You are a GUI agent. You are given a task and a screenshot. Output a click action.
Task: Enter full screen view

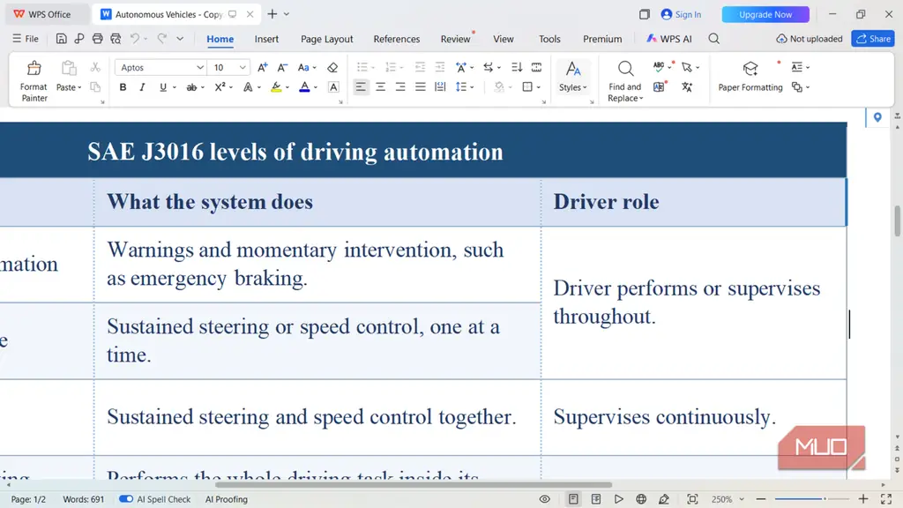click(886, 499)
